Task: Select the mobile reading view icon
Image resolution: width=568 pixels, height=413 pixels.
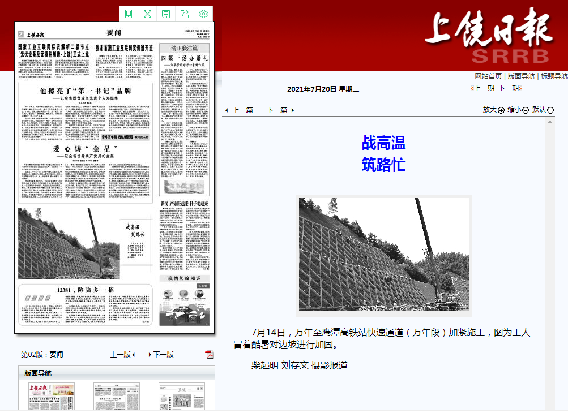Action: (129, 14)
